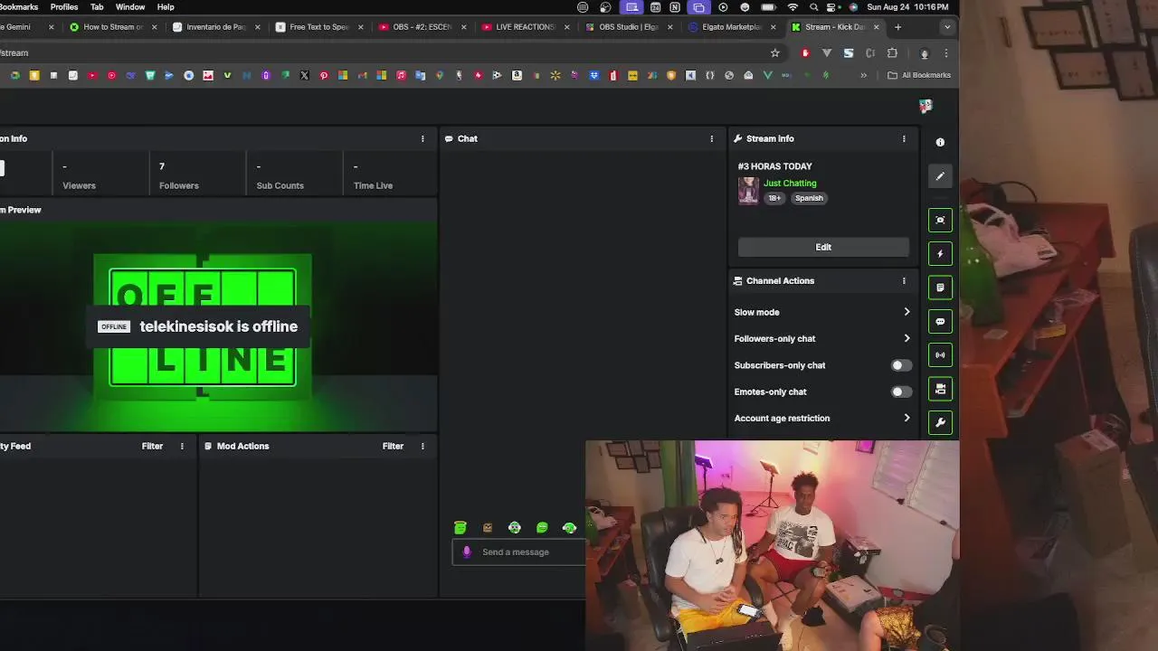Pick the third emote icon in chat

pos(515,528)
